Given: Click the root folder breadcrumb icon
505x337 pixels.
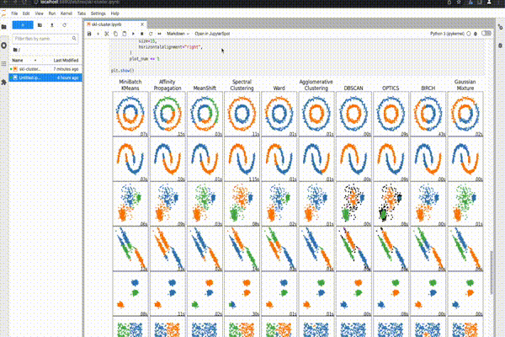Looking at the screenshot, I should click(15, 50).
